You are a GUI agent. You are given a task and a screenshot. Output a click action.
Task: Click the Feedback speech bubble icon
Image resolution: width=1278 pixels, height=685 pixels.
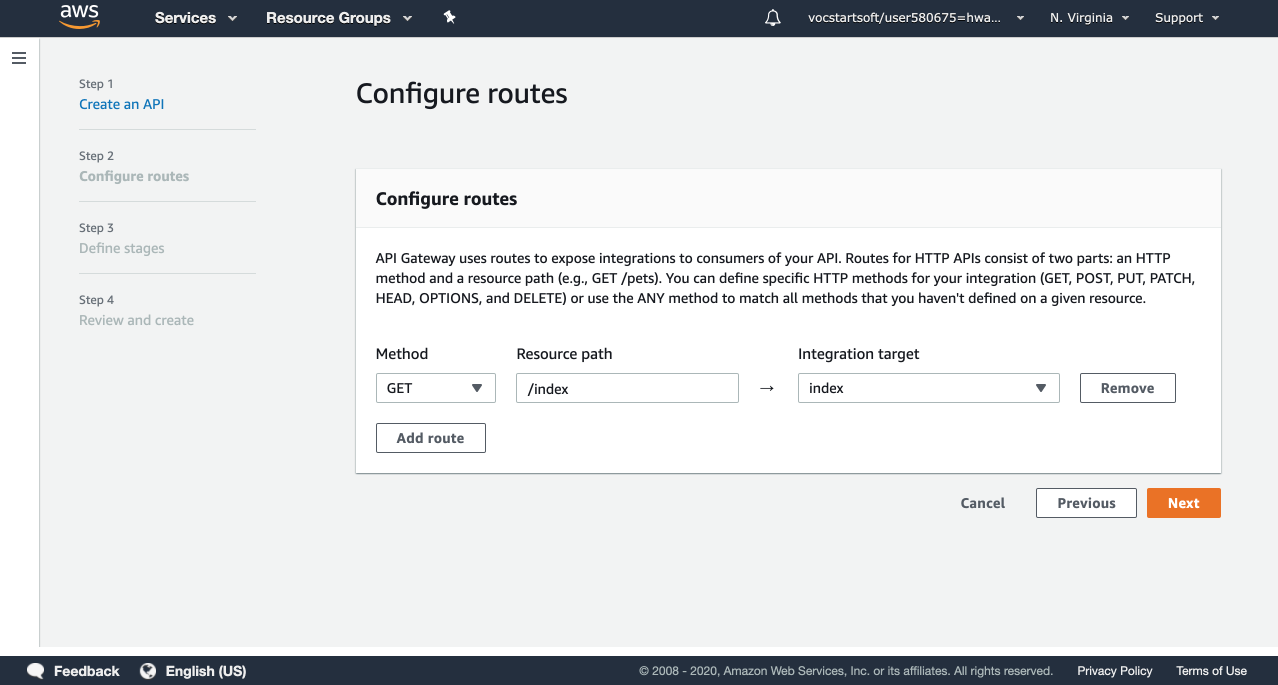tap(35, 670)
